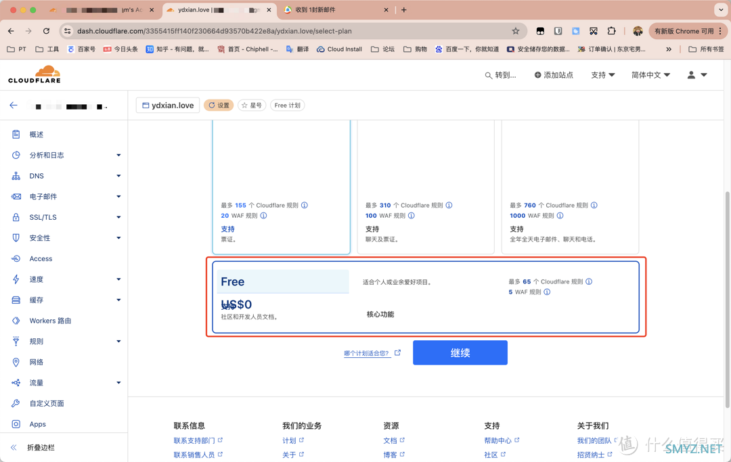Expand the DNS submenu arrow
The image size is (731, 462).
[118, 176]
